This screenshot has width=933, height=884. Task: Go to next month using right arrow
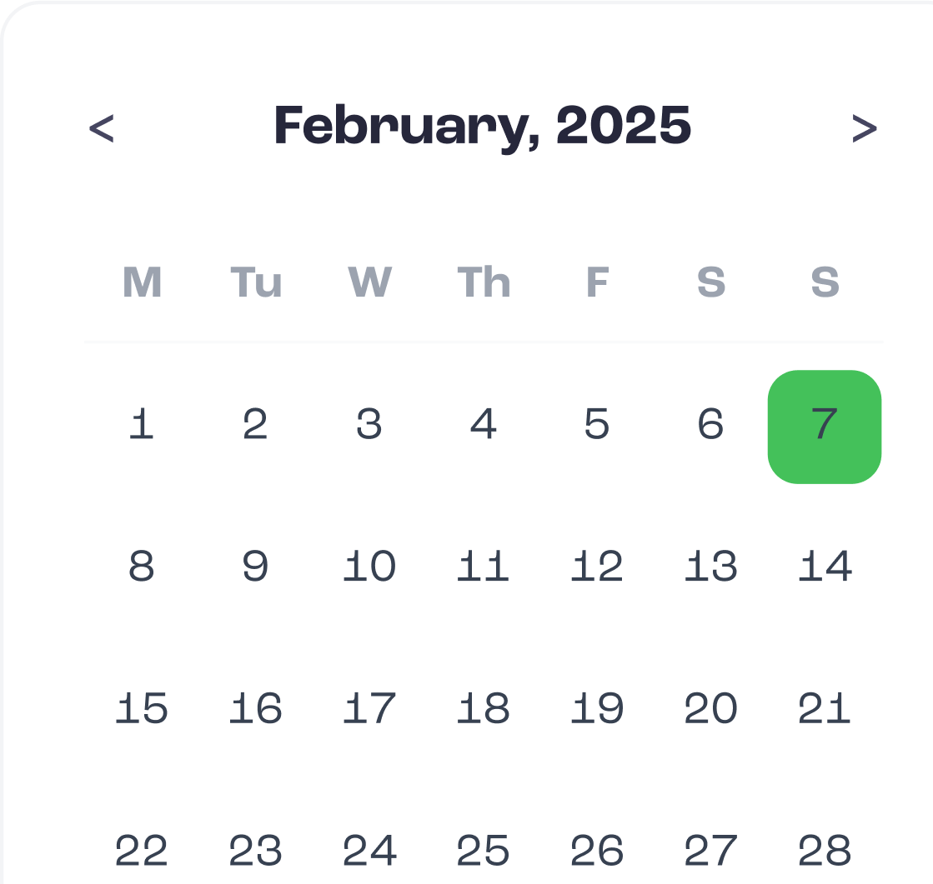(864, 127)
